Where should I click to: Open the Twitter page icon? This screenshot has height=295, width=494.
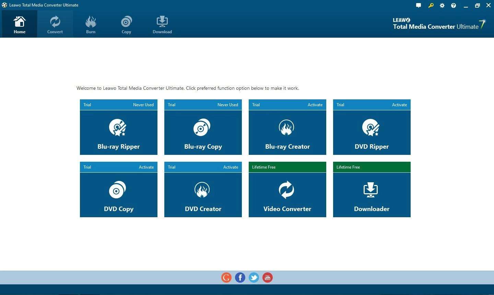tap(254, 278)
